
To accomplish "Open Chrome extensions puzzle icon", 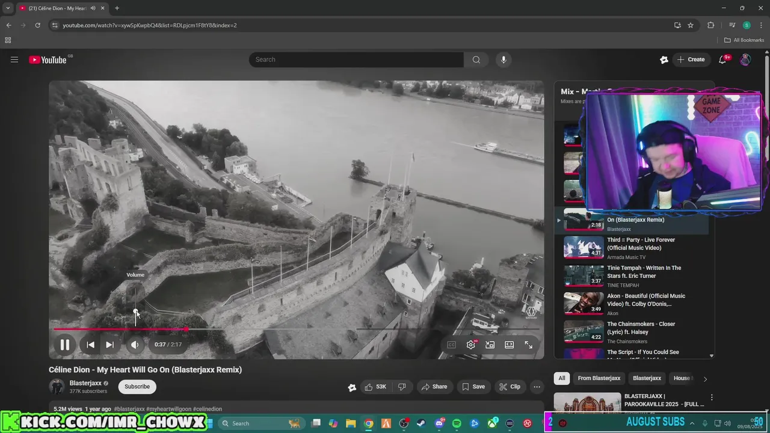I will pos(710,25).
